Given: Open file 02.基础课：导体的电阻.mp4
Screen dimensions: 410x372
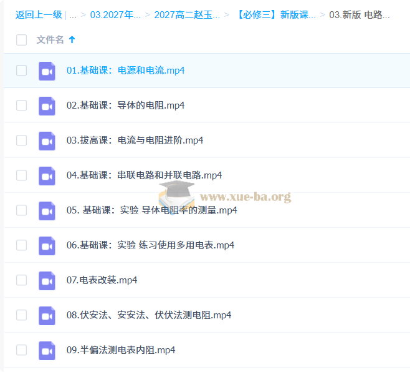Looking at the screenshot, I should tap(125, 105).
